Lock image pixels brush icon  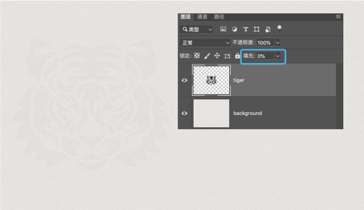207,56
